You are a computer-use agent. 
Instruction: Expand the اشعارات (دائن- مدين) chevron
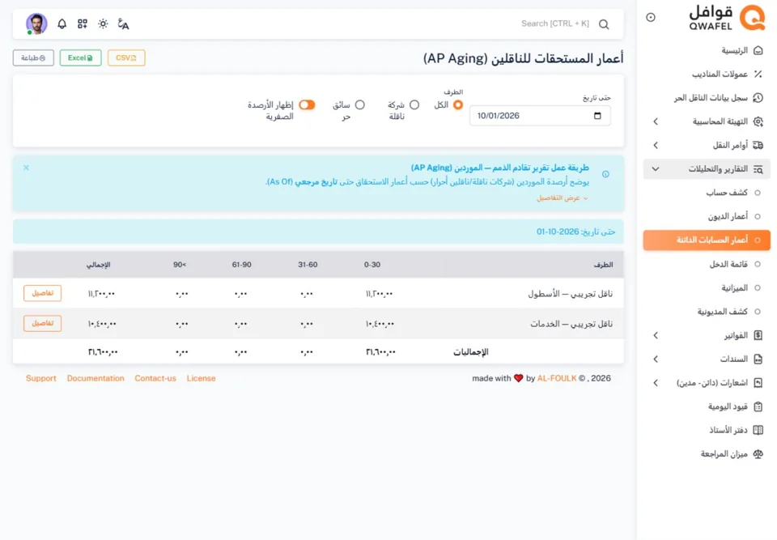tap(656, 383)
